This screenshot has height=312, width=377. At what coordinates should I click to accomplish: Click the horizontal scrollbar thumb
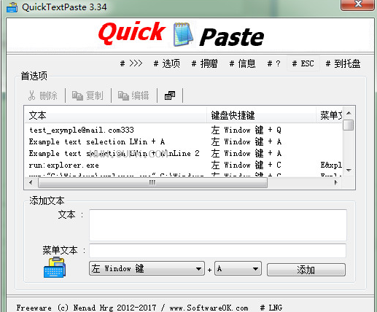point(152,182)
